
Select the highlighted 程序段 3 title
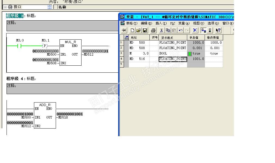point(15,15)
